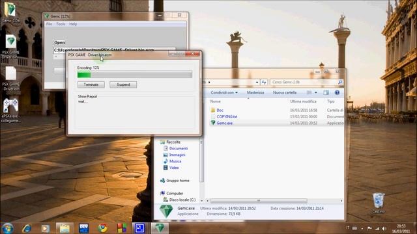Open Windows Media Player from taskbar

46,228
